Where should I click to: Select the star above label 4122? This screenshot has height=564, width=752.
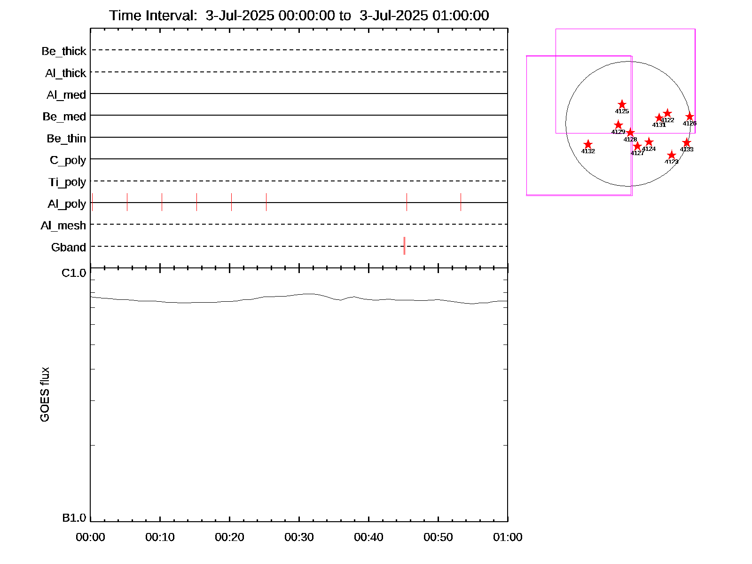[x=667, y=113]
